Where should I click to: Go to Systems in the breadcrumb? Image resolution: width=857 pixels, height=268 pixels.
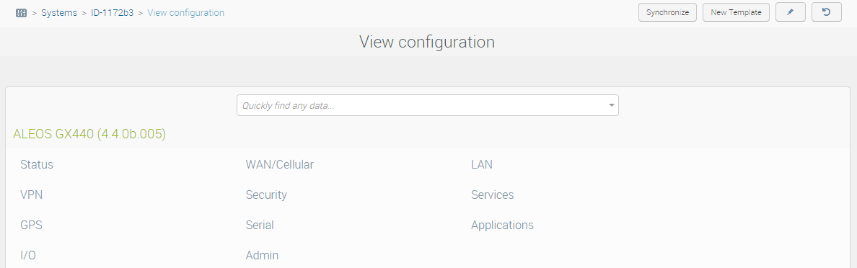click(59, 12)
